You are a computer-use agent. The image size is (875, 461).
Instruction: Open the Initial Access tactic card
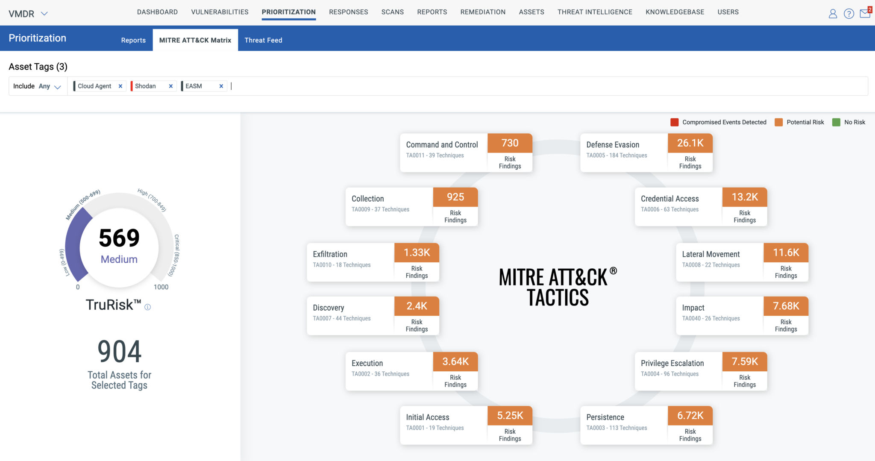click(x=427, y=417)
